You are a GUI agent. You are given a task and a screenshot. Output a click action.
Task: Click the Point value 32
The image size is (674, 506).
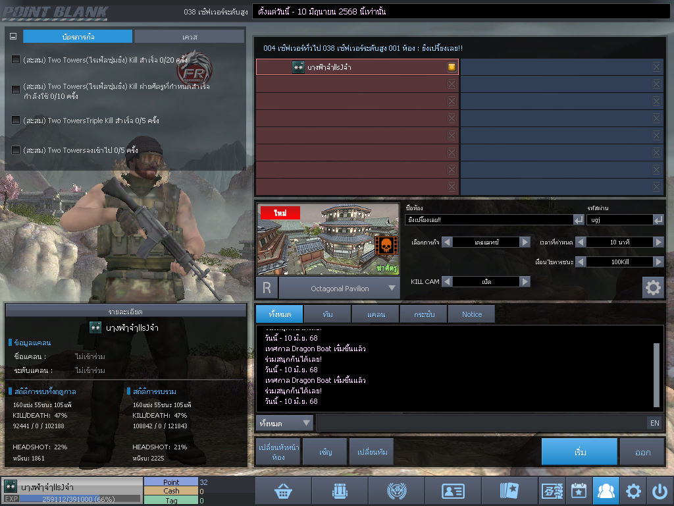click(204, 482)
